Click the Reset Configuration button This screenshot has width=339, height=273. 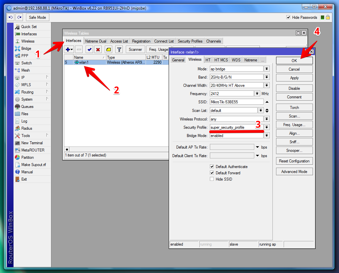(x=294, y=161)
